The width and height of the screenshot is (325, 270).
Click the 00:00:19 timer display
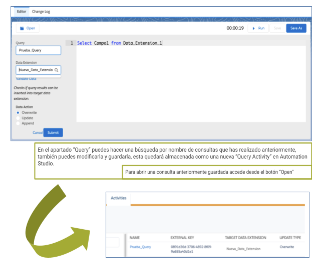tap(235, 28)
